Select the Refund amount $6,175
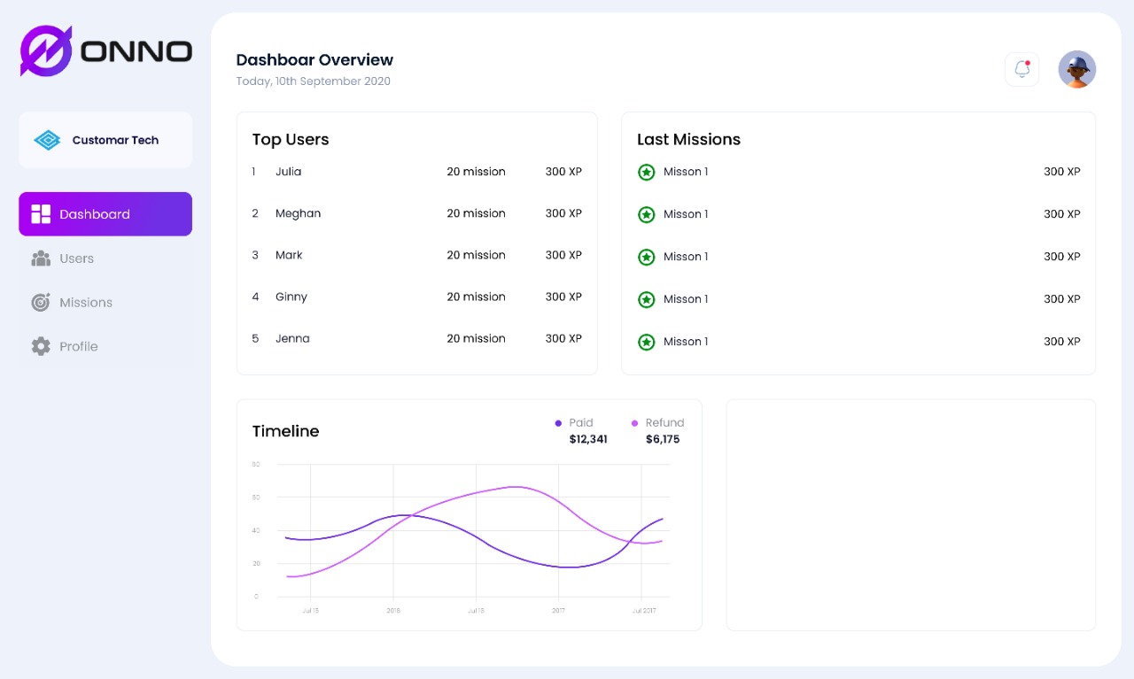The image size is (1134, 679). (x=663, y=439)
